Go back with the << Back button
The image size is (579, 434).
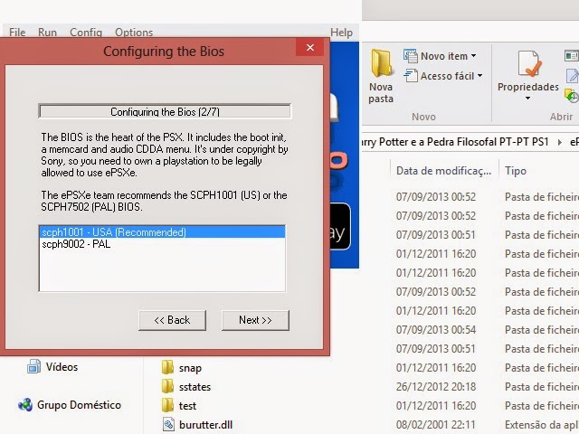(172, 320)
